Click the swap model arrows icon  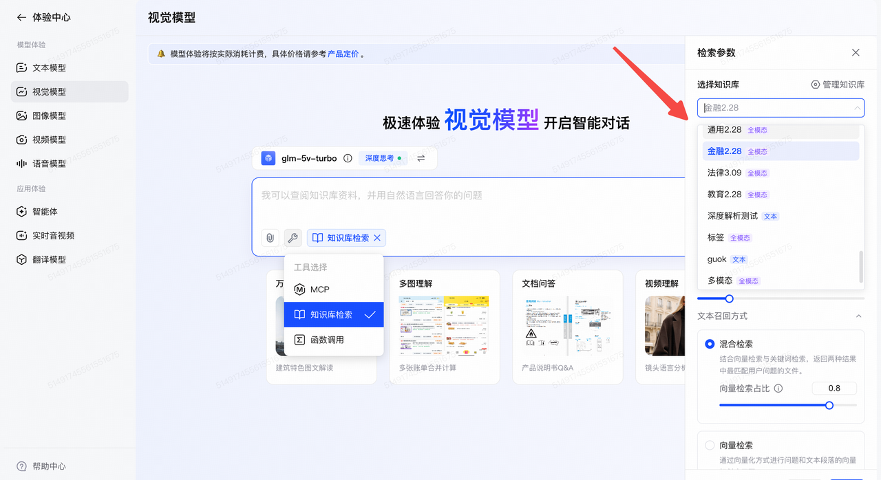421,158
